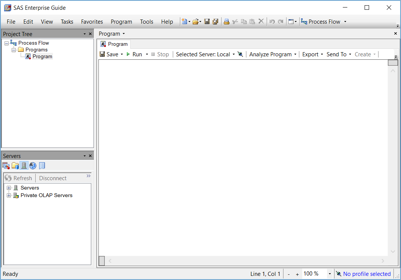Open the View menu
401x280 pixels.
(47, 22)
